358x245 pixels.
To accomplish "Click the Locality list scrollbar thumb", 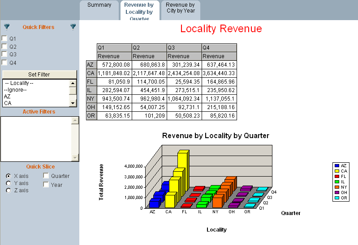I will pos(73,90).
